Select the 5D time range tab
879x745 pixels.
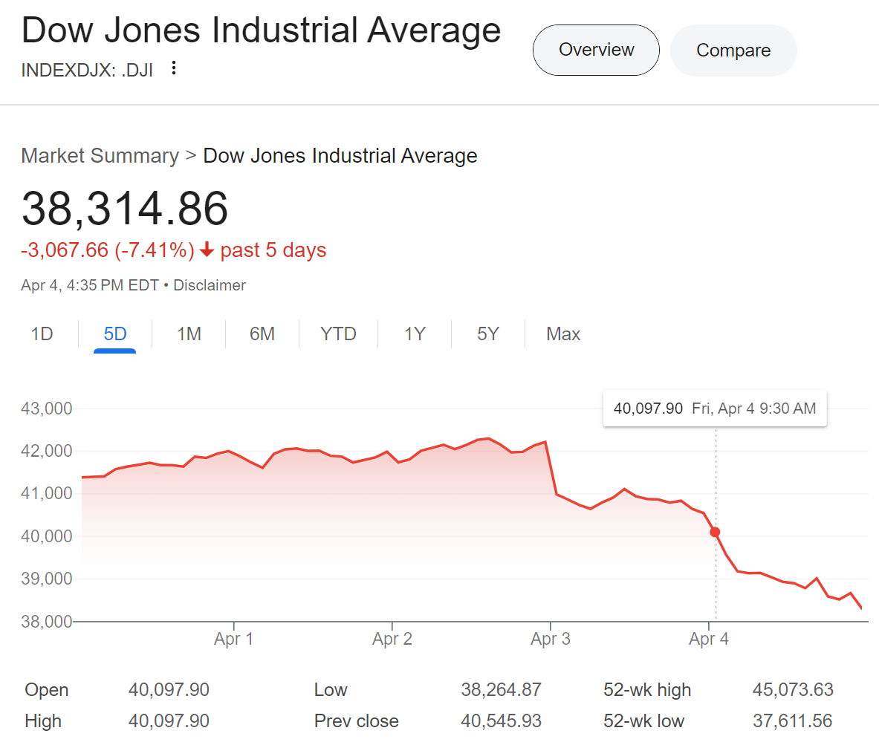[x=115, y=334]
